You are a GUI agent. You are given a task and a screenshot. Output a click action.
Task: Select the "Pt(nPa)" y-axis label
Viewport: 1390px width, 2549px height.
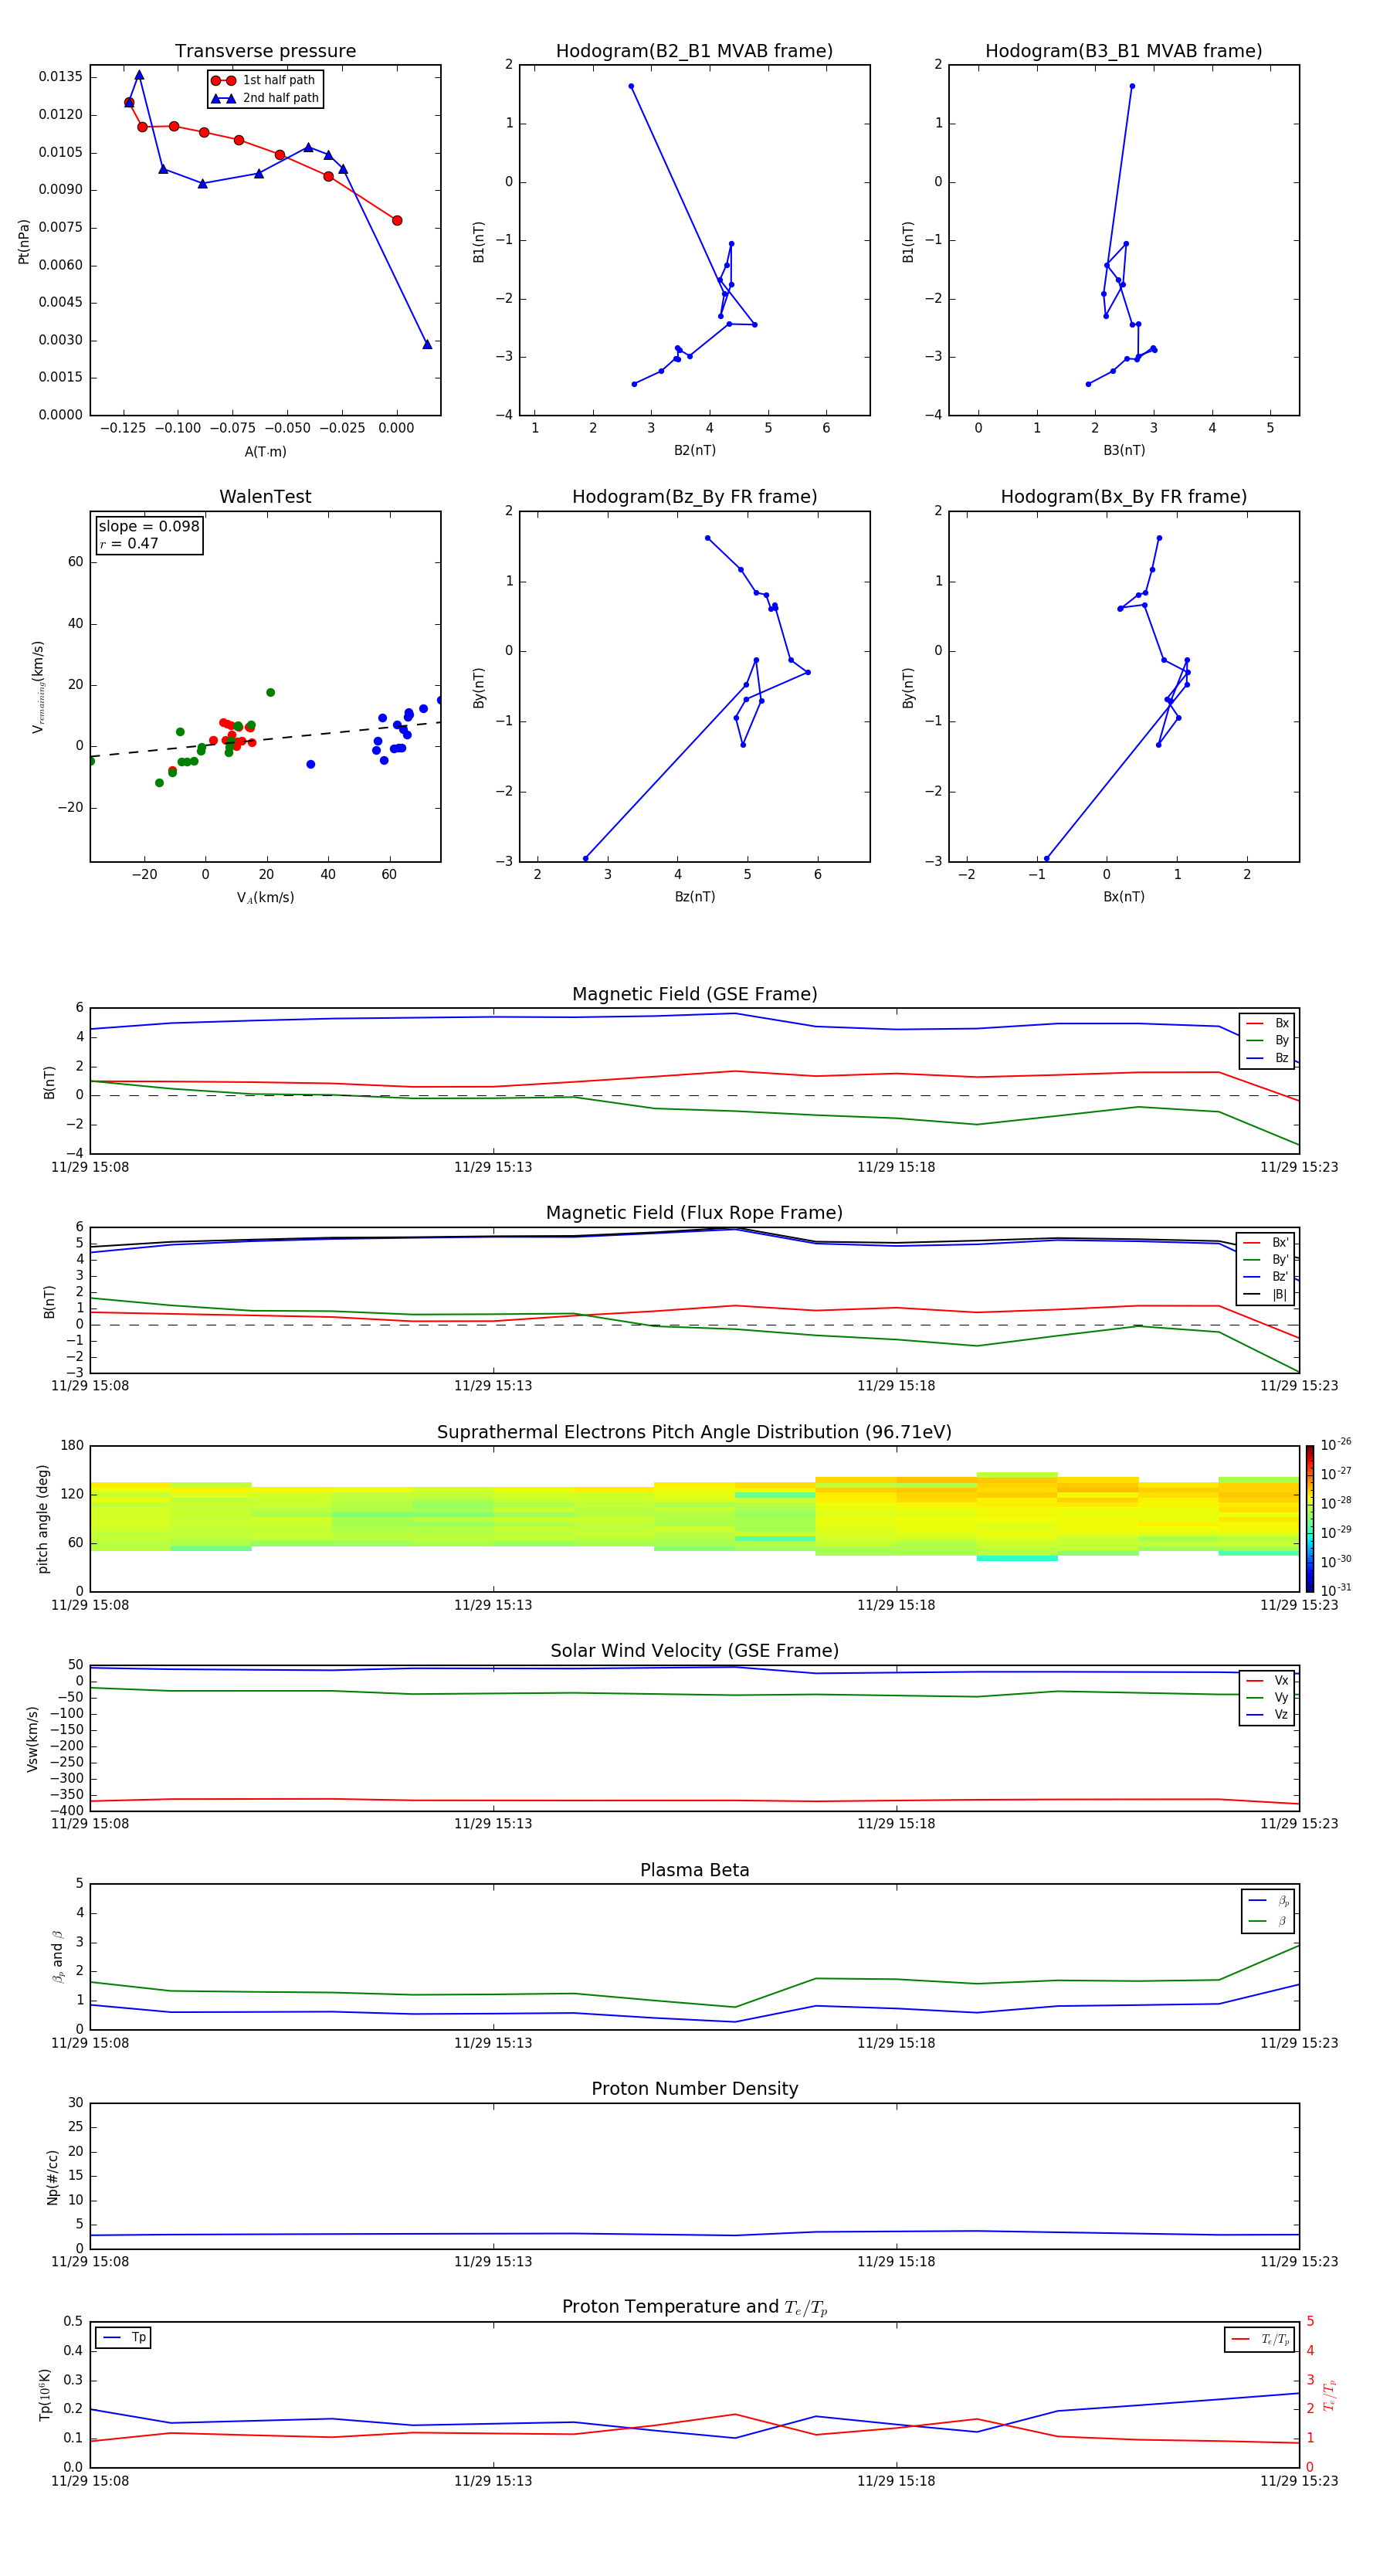pos(24,242)
